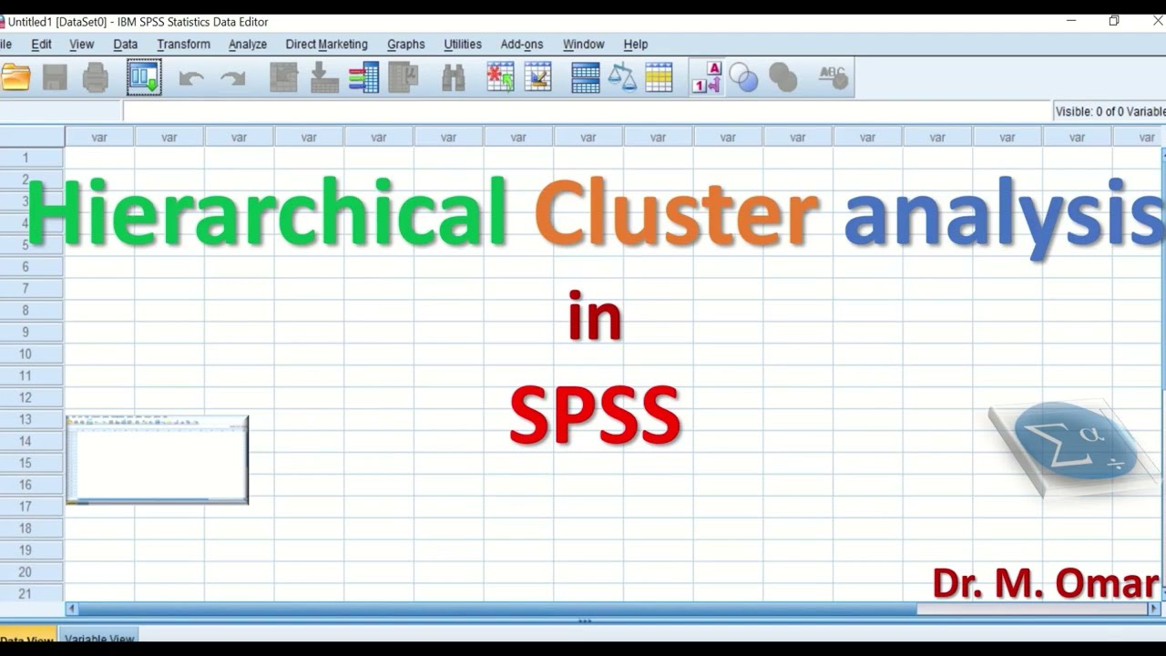Image resolution: width=1166 pixels, height=656 pixels.
Task: Click the Insert cases icon
Action: tap(500, 78)
